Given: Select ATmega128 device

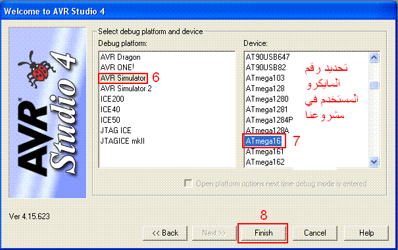Looking at the screenshot, I should tap(265, 89).
